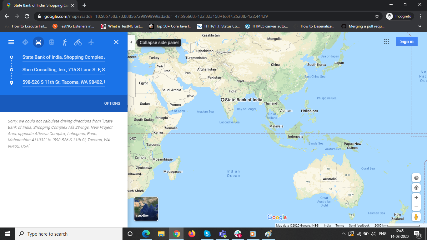427x240 pixels.
Task: Open 'What is TestNG List...' bookmark
Action: [x=122, y=26]
